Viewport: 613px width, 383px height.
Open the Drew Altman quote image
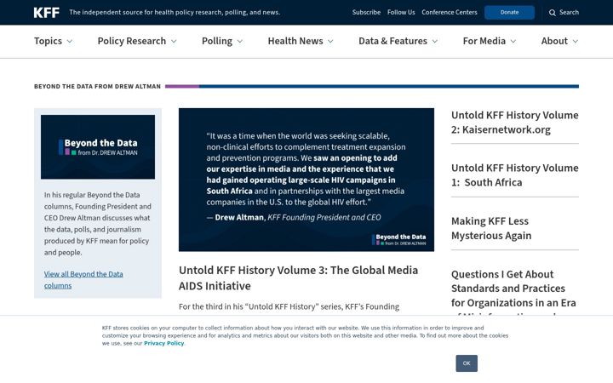pyautogui.click(x=306, y=180)
